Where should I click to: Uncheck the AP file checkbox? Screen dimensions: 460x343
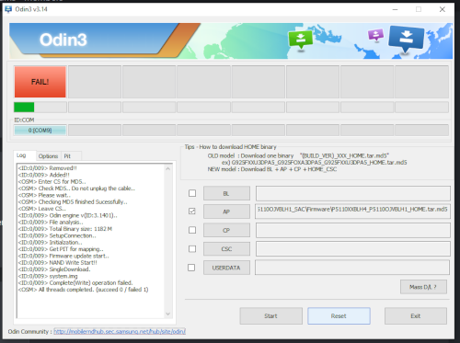coord(192,212)
